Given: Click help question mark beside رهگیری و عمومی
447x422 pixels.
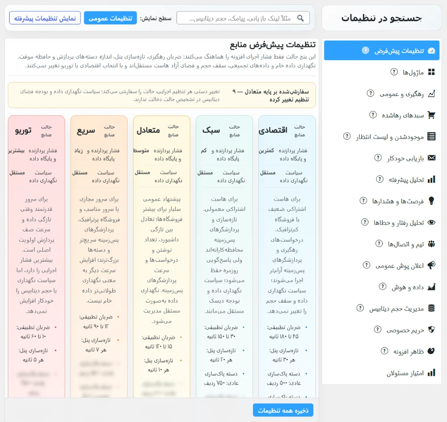Looking at the screenshot, I should [x=370, y=93].
